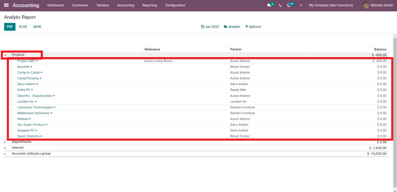
Task: Open Project ABC dropdown caret
Action: click(37, 61)
